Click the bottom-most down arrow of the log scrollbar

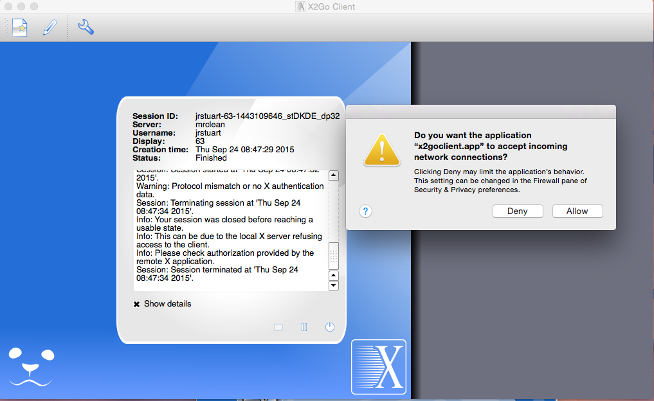pyautogui.click(x=333, y=286)
